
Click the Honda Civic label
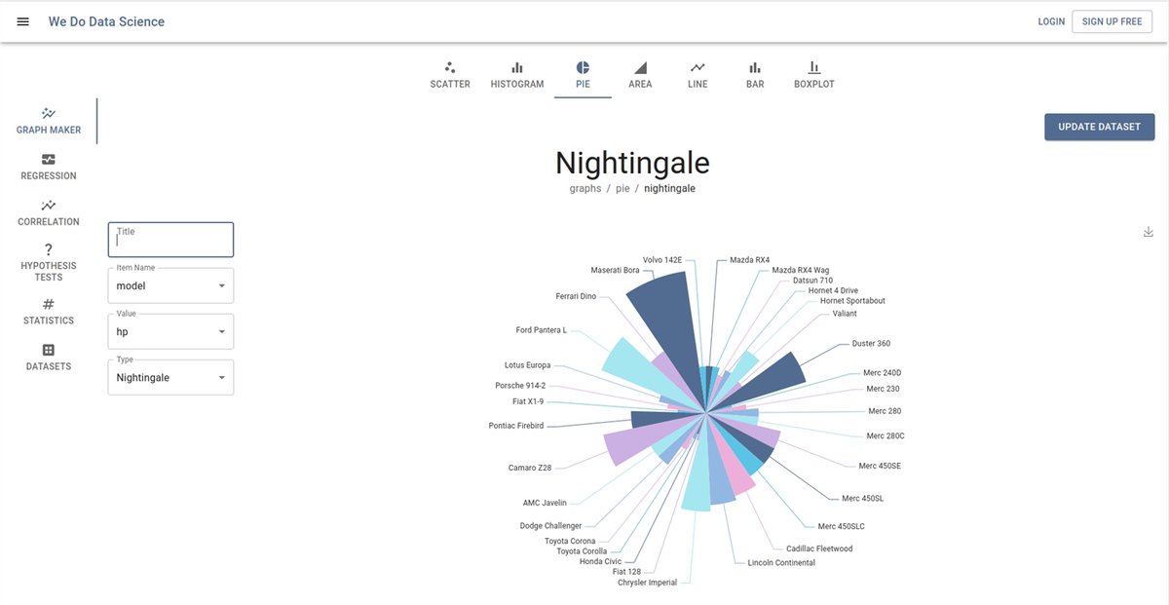pos(600,561)
